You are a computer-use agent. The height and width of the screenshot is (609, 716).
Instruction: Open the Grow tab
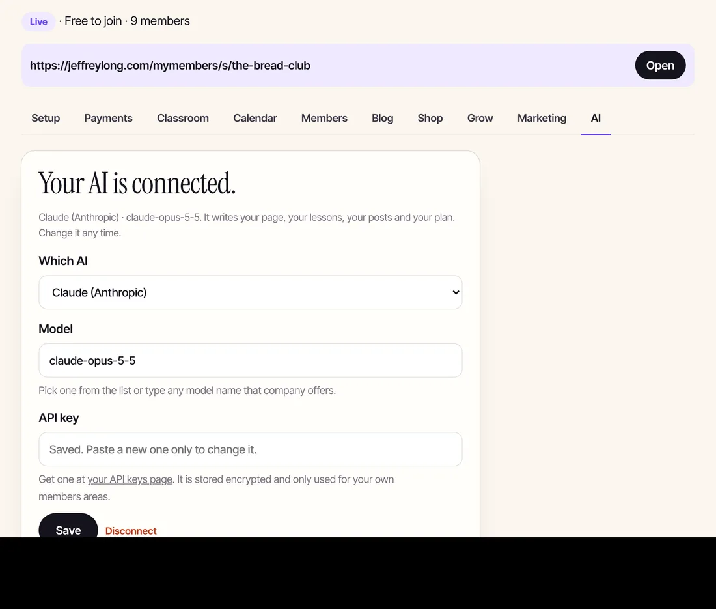click(480, 118)
